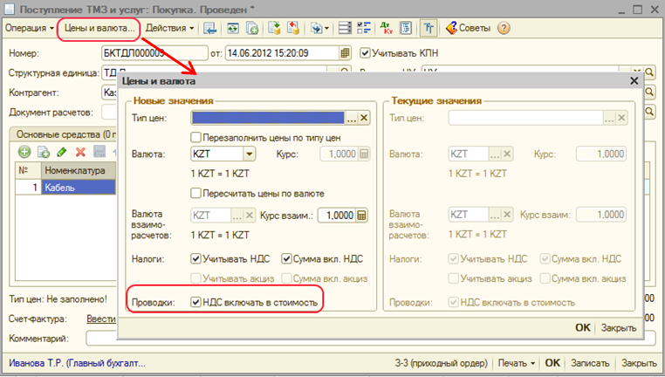Click the red delete row icon

coord(79,152)
